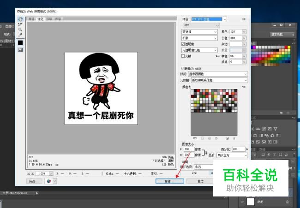
Task: Click status bar arrow next to 文档 size
Action: (x=37, y=193)
